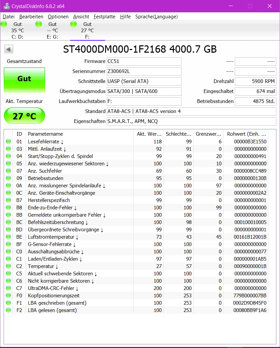Click status dot of Kopfpositionierungszeit row
The image size is (280, 348).
coord(8,295)
